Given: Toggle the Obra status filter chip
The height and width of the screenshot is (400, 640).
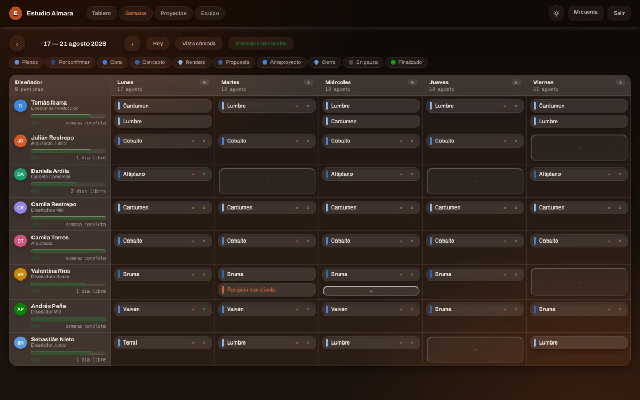Looking at the screenshot, I should [112, 62].
